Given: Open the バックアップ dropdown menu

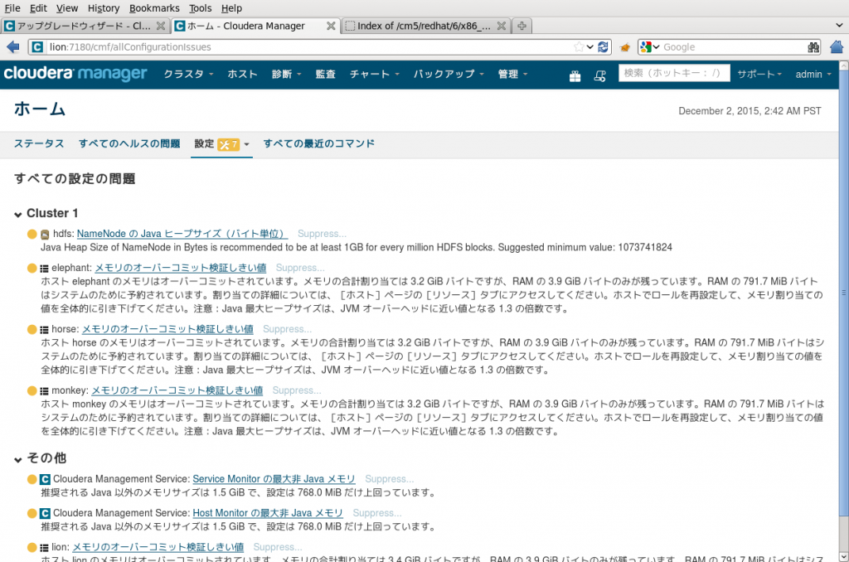Looking at the screenshot, I should (x=449, y=74).
